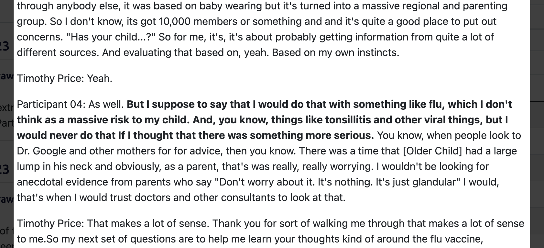Click the "Timothy Price: Yeah." line

point(64,78)
